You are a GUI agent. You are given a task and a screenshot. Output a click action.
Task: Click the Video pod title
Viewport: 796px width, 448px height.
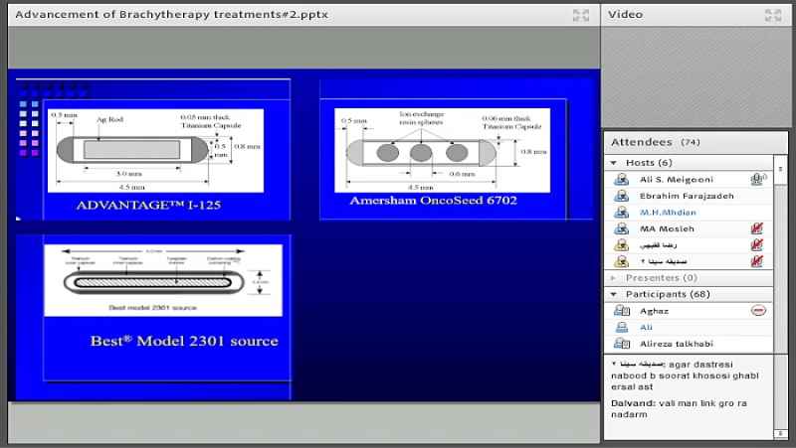625,15
